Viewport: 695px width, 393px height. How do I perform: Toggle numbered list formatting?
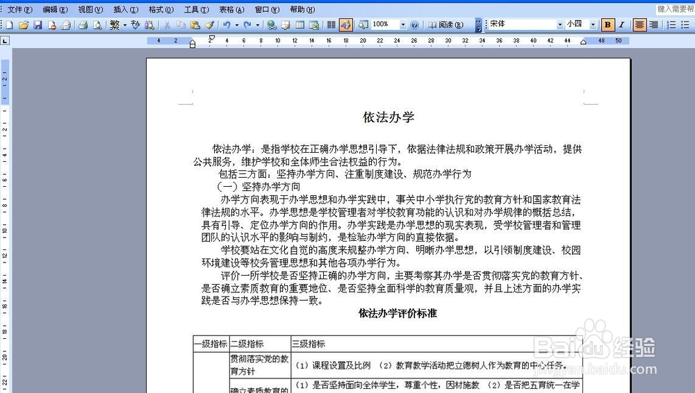point(671,25)
